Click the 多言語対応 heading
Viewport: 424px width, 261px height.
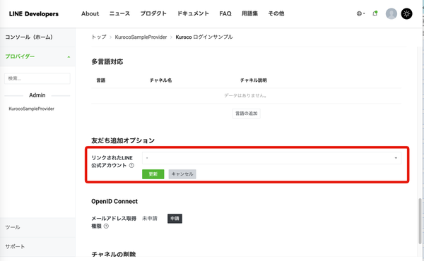[x=107, y=62]
